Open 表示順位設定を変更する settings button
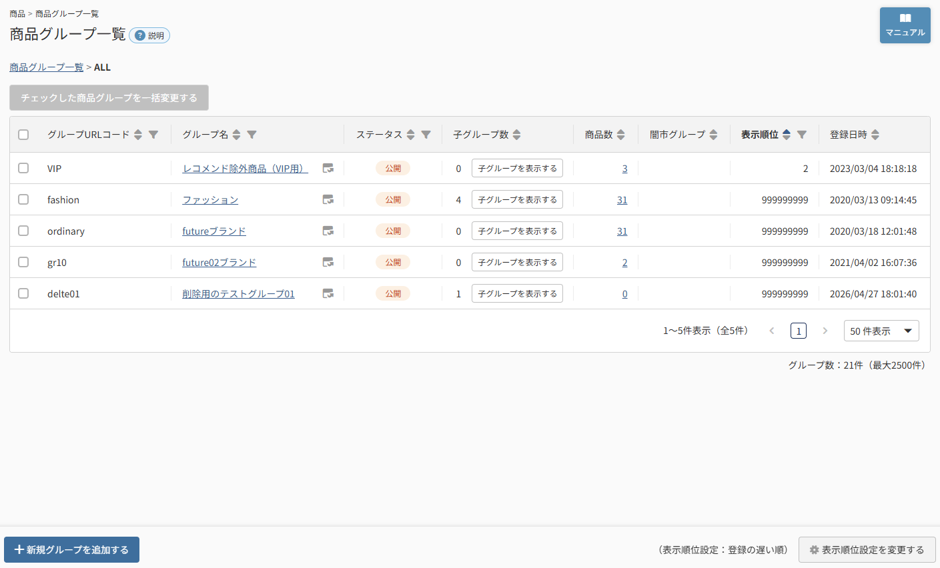The height and width of the screenshot is (568, 940). click(867, 550)
